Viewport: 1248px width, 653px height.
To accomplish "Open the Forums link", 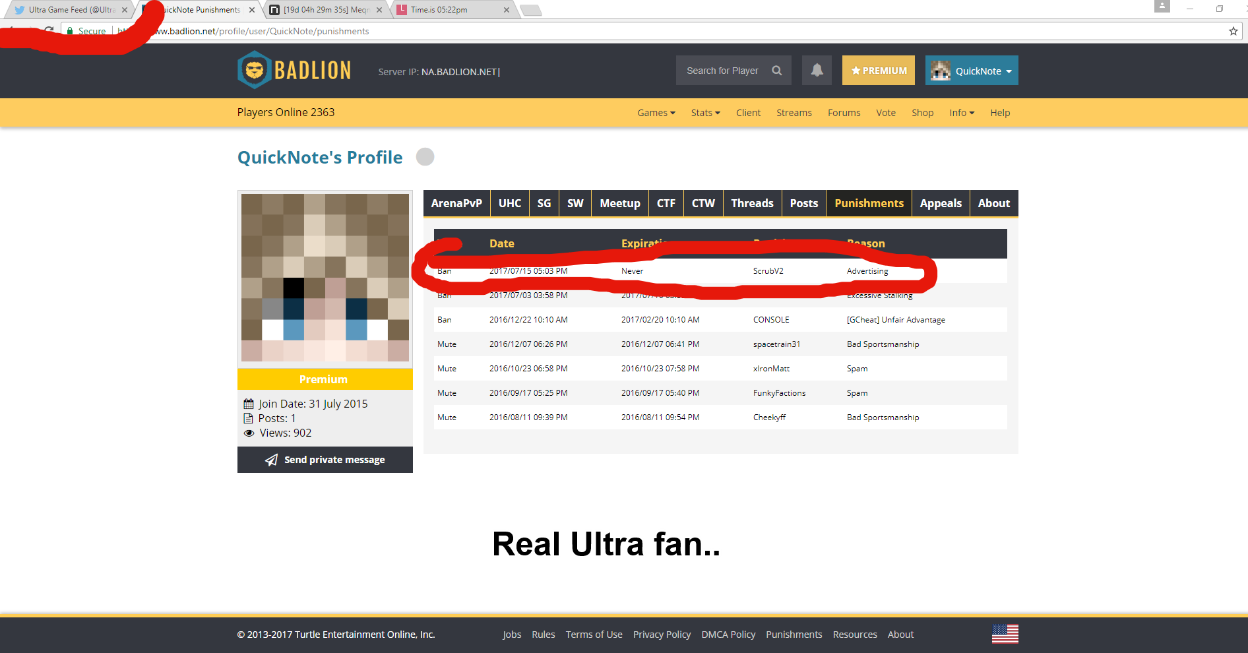I will (844, 113).
